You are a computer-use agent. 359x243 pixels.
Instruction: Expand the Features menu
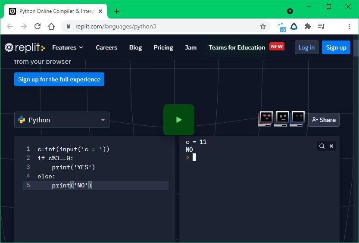coord(68,47)
